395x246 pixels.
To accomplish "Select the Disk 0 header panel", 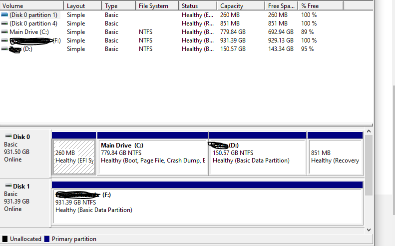I will [x=25, y=153].
